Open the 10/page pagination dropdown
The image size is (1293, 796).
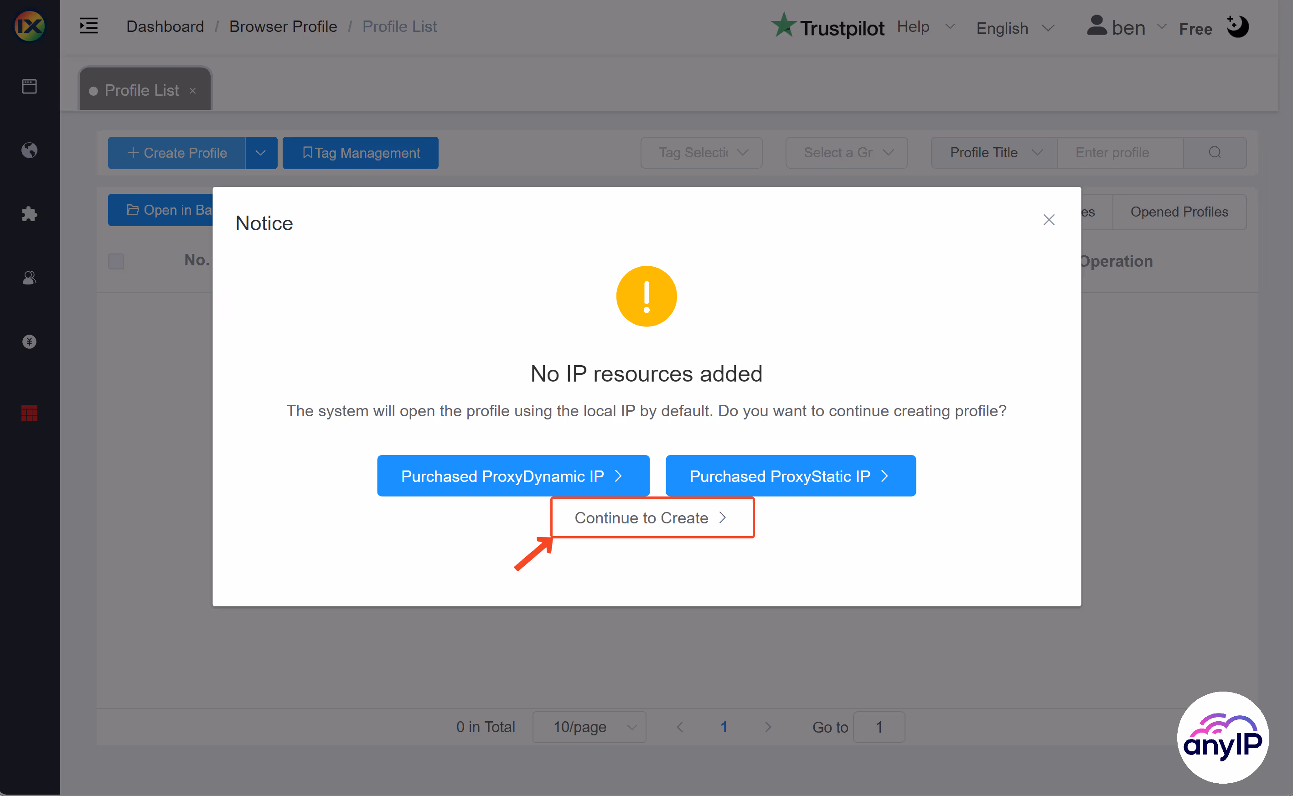[589, 727]
